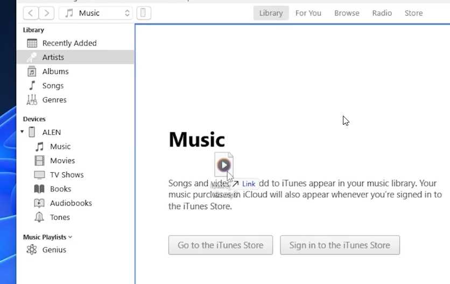Collapse the Music Playlists section

tap(70, 237)
